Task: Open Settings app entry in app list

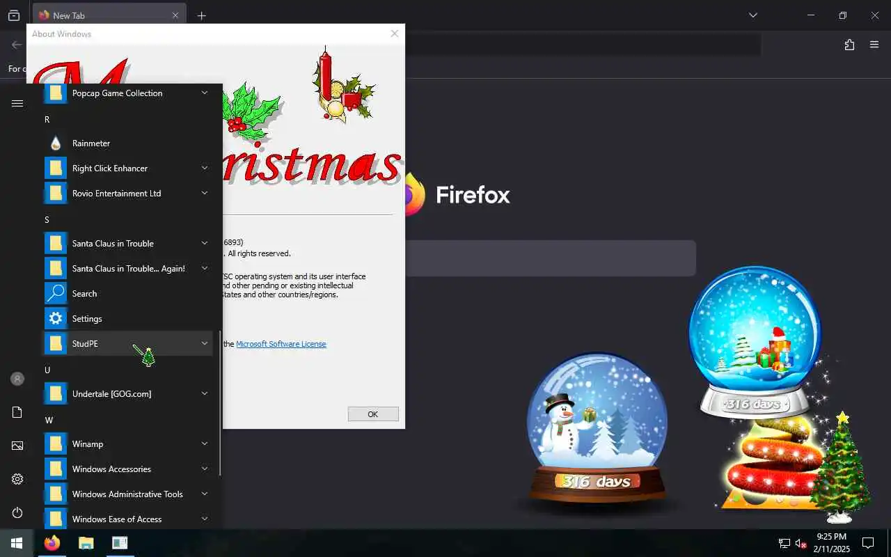Action: pyautogui.click(x=128, y=319)
